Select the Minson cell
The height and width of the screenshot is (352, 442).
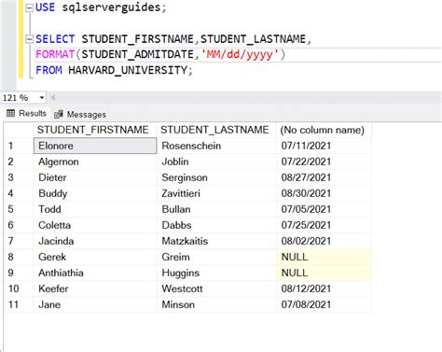[216, 304]
